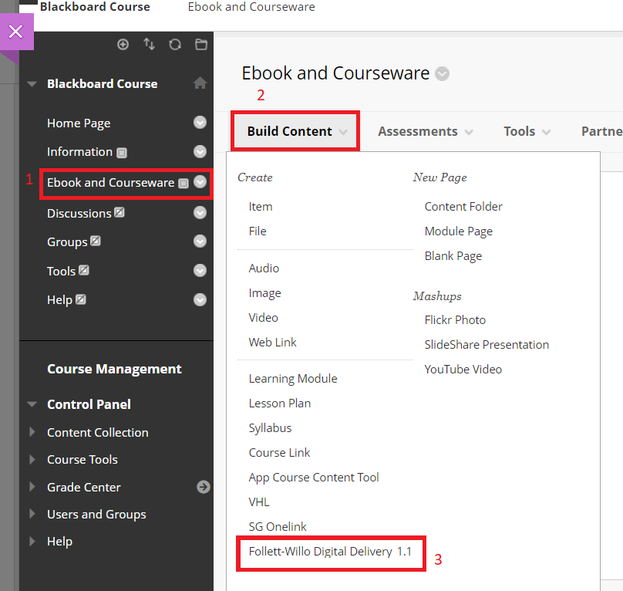The height and width of the screenshot is (591, 623).
Task: Collapse the Blackboard Course menu triangle
Action: (x=32, y=84)
